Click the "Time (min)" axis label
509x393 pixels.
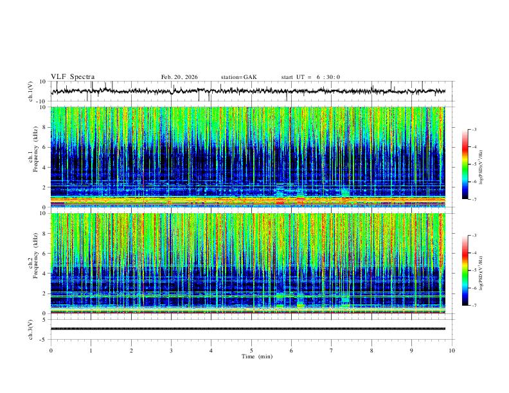point(257,356)
